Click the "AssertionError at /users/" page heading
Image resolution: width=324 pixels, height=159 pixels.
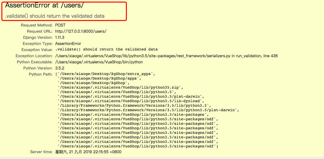(44, 6)
